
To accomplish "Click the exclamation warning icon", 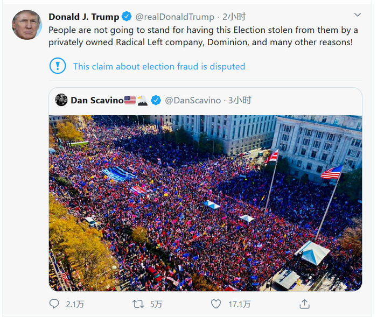I will tap(57, 66).
